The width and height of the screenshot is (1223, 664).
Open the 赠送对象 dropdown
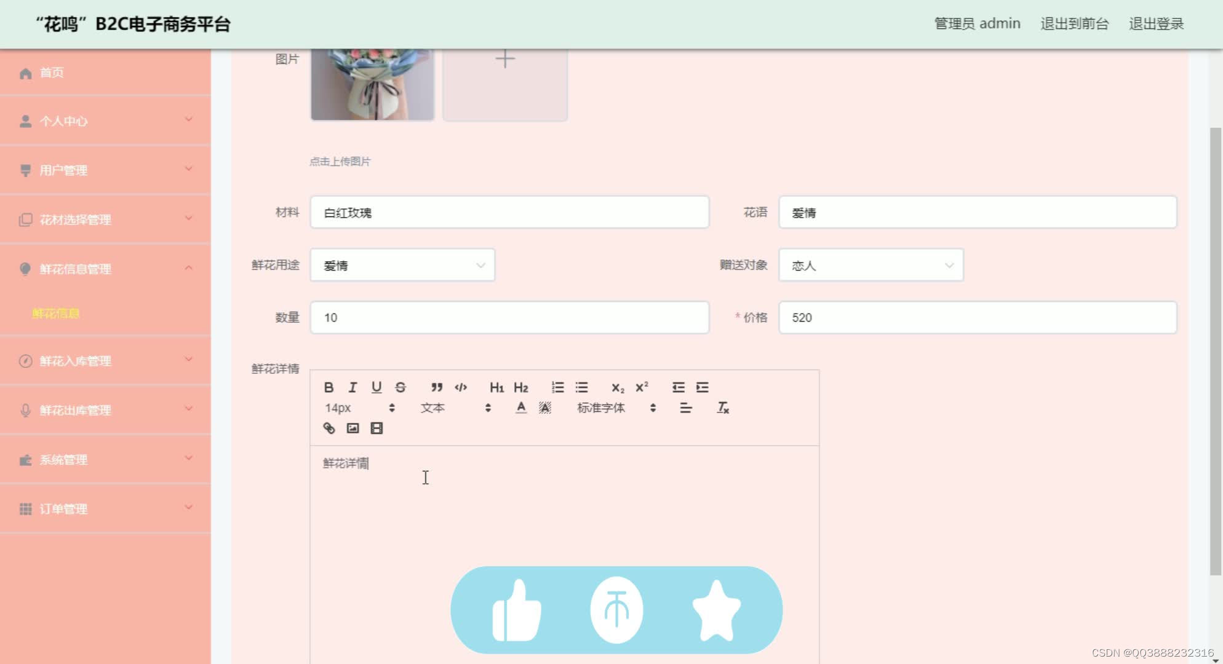pyautogui.click(x=870, y=265)
